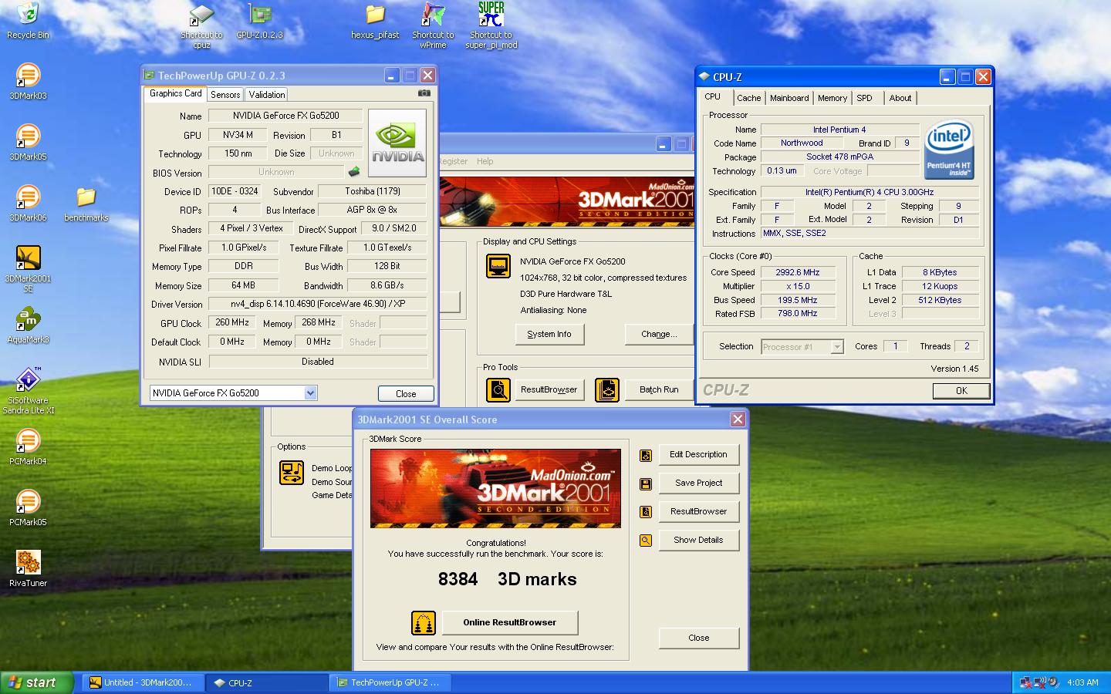Launch the RivaTuner desktop icon
The image size is (1111, 694).
tap(28, 568)
